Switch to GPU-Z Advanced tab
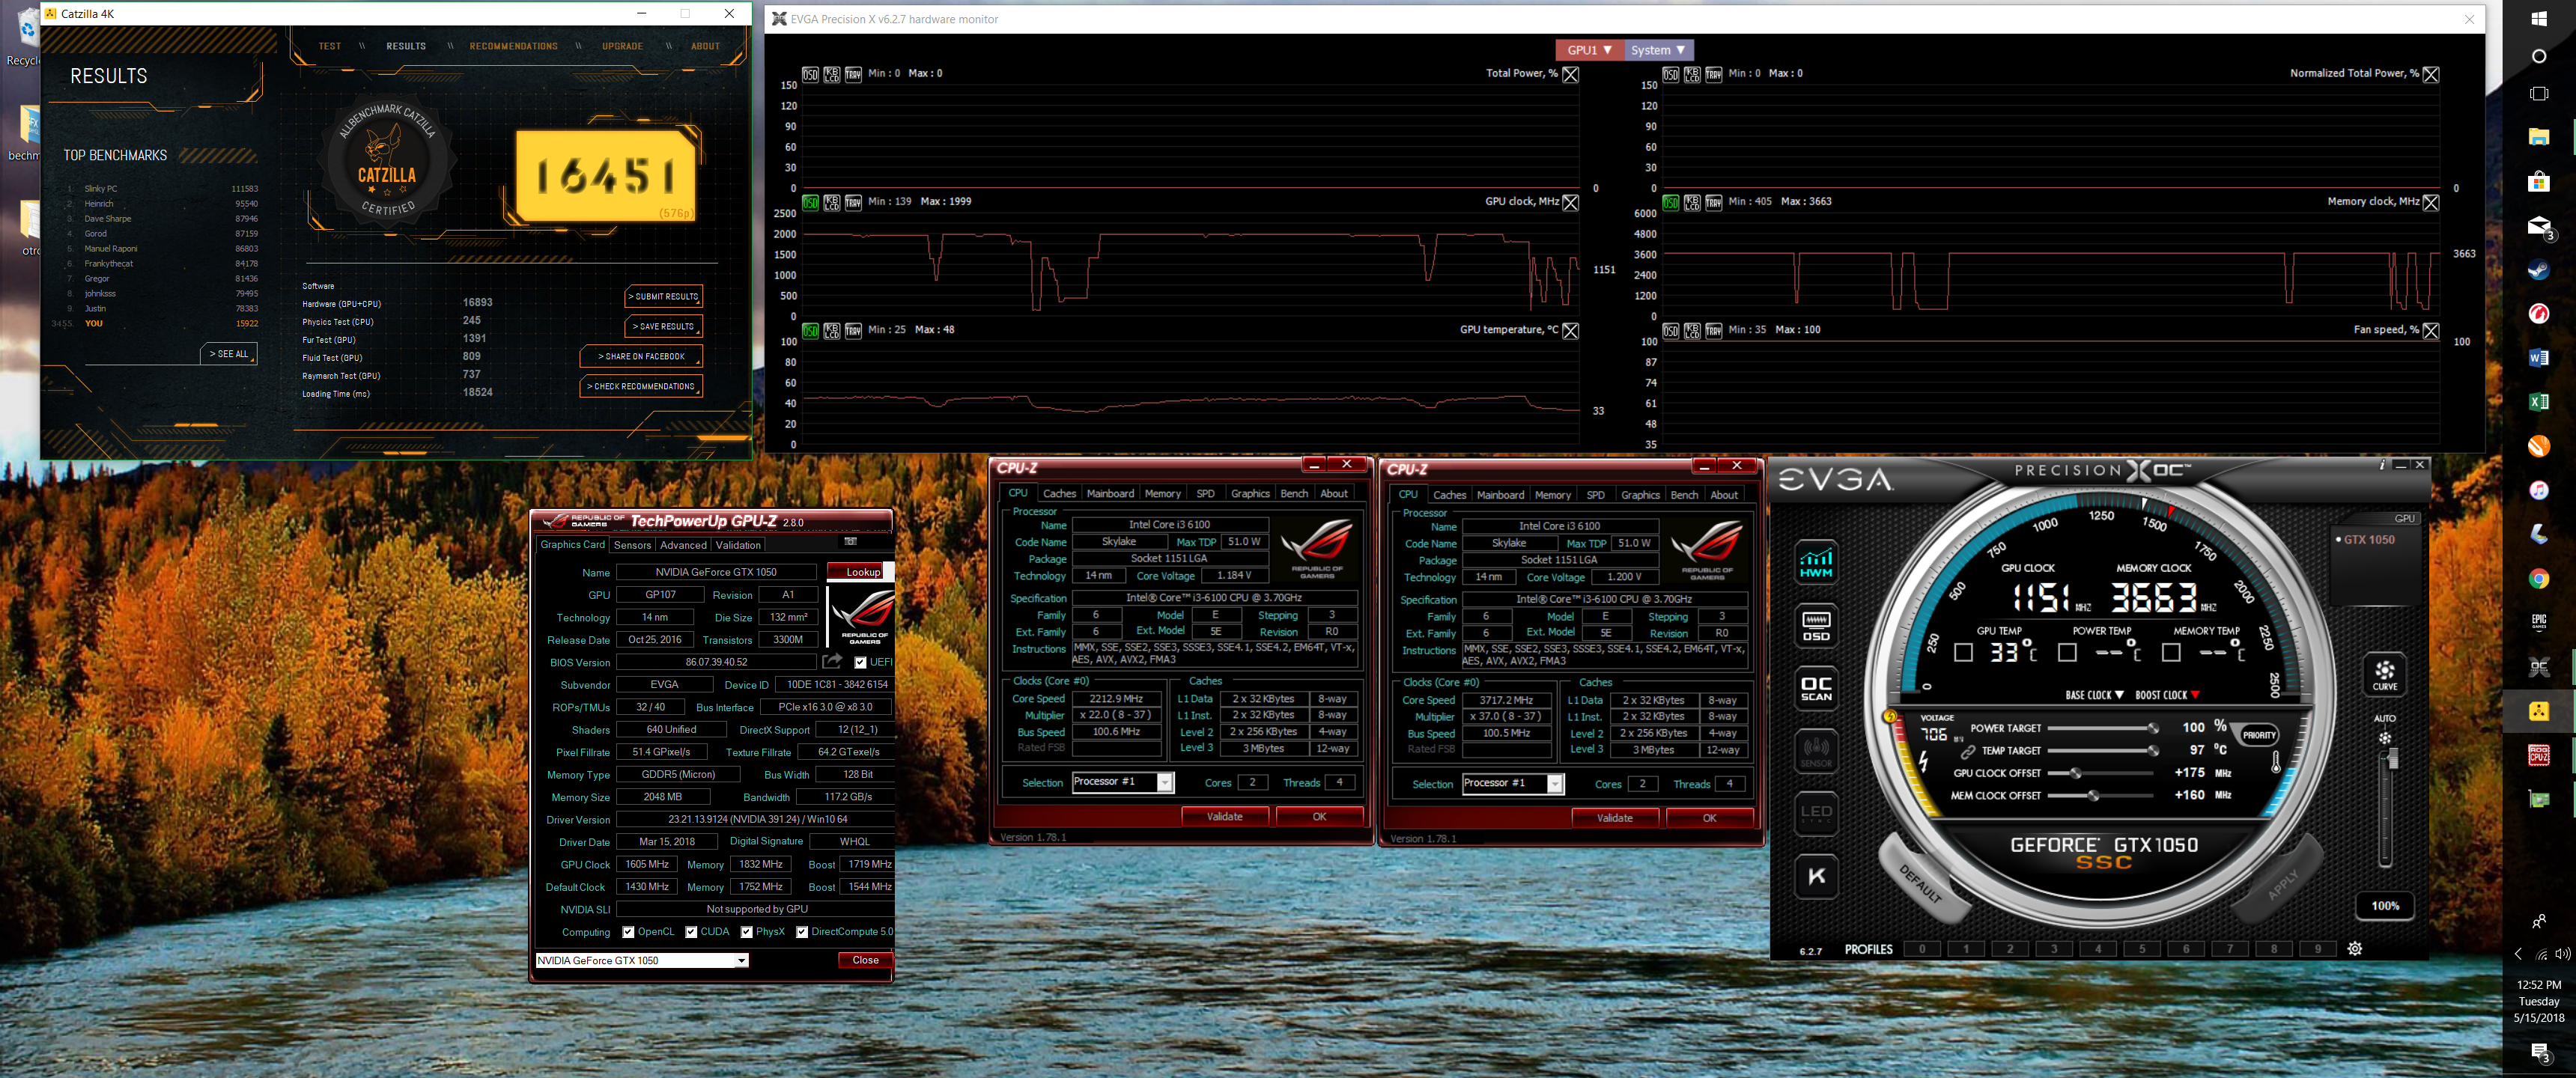Image resolution: width=2576 pixels, height=1078 pixels. (683, 545)
